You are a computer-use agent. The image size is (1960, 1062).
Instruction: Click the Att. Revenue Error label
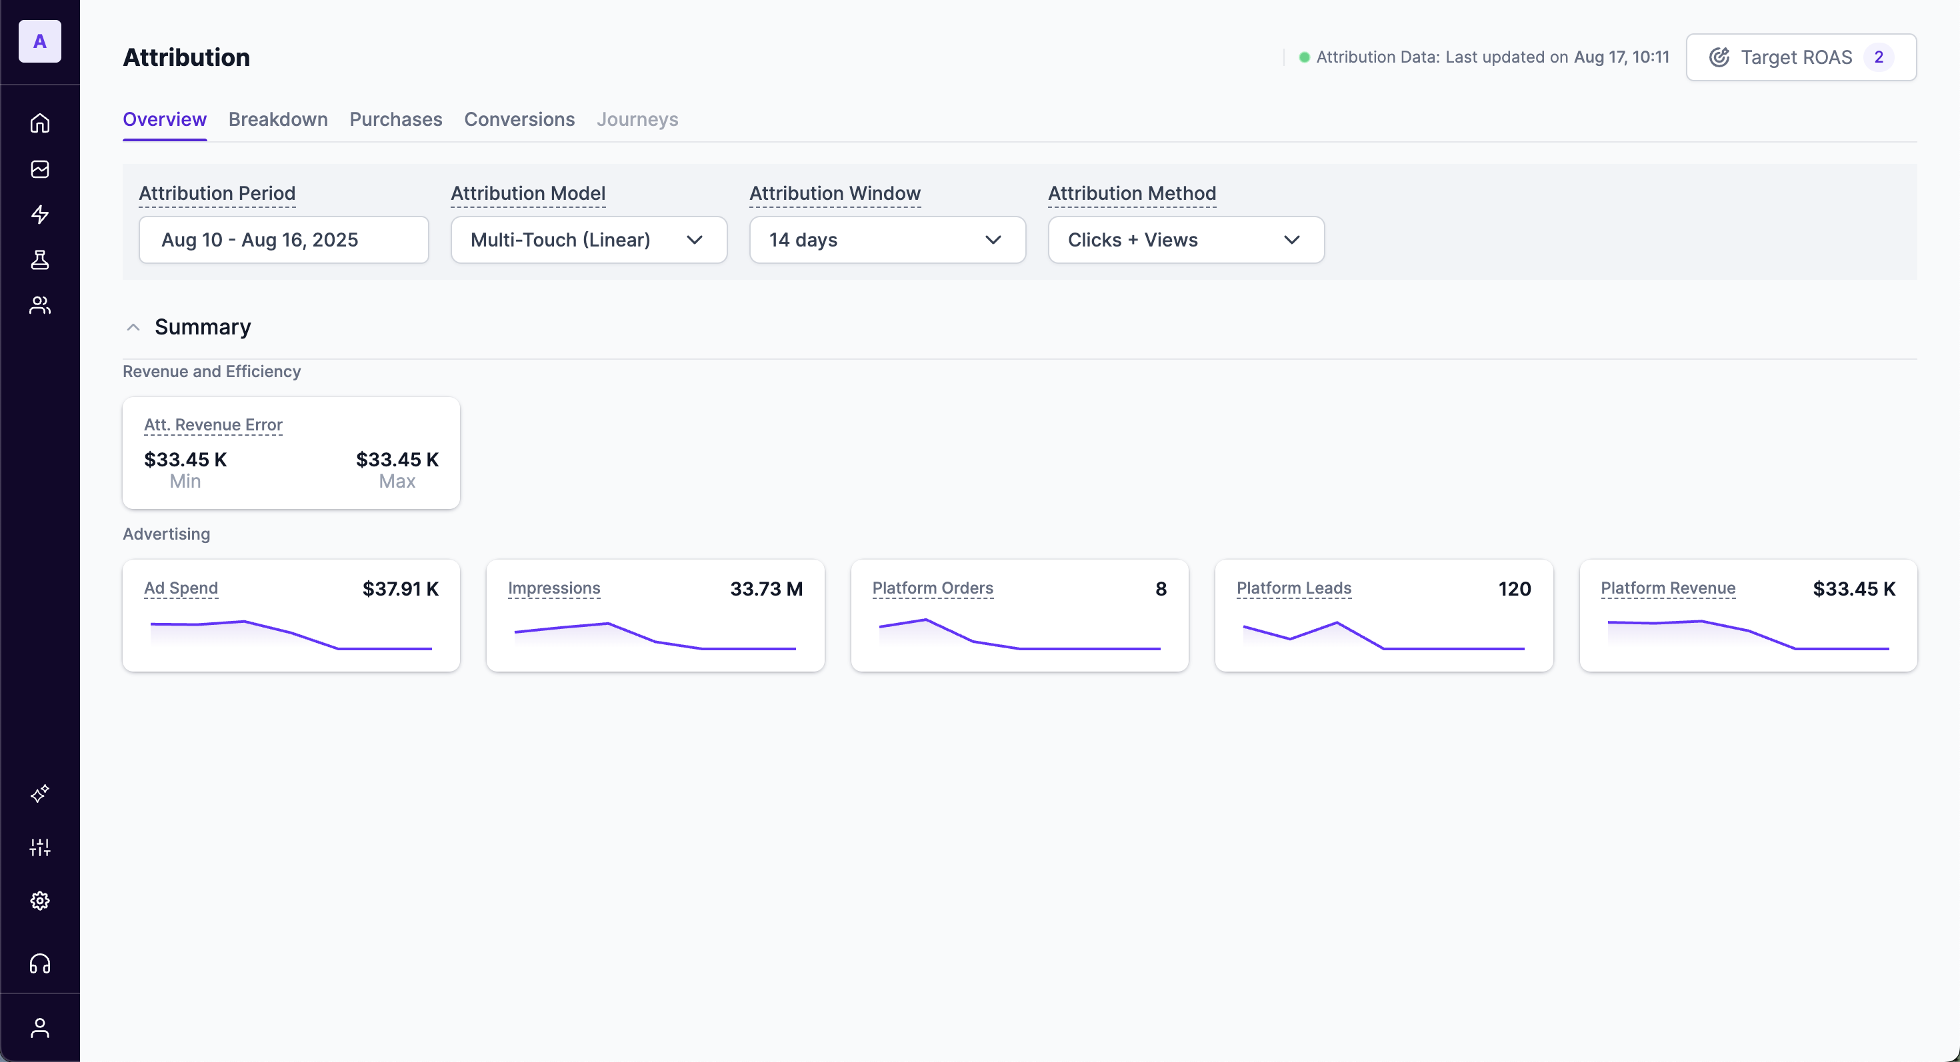click(213, 425)
